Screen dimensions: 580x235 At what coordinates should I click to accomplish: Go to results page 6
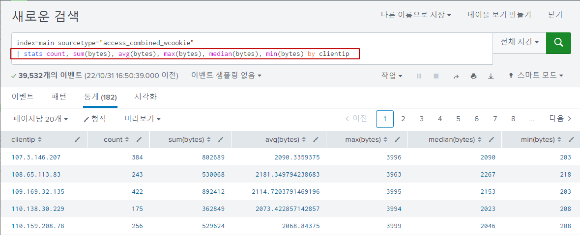(476, 119)
